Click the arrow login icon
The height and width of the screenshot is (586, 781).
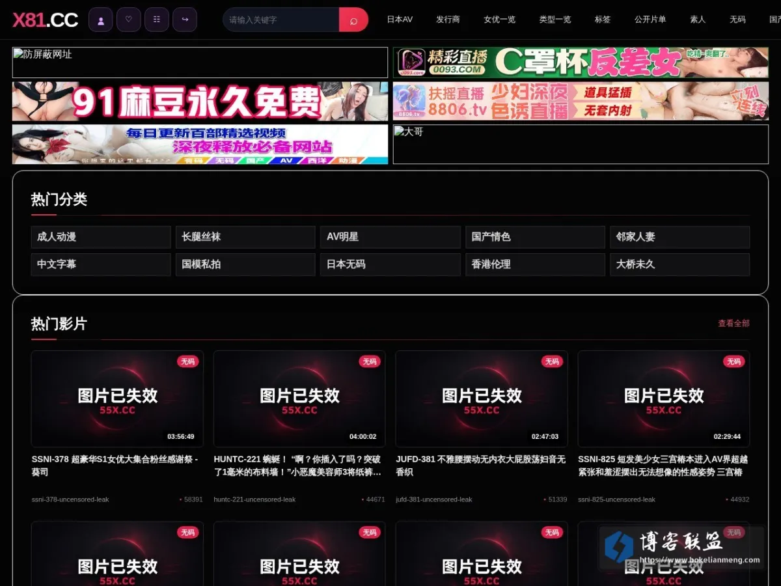pyautogui.click(x=185, y=20)
